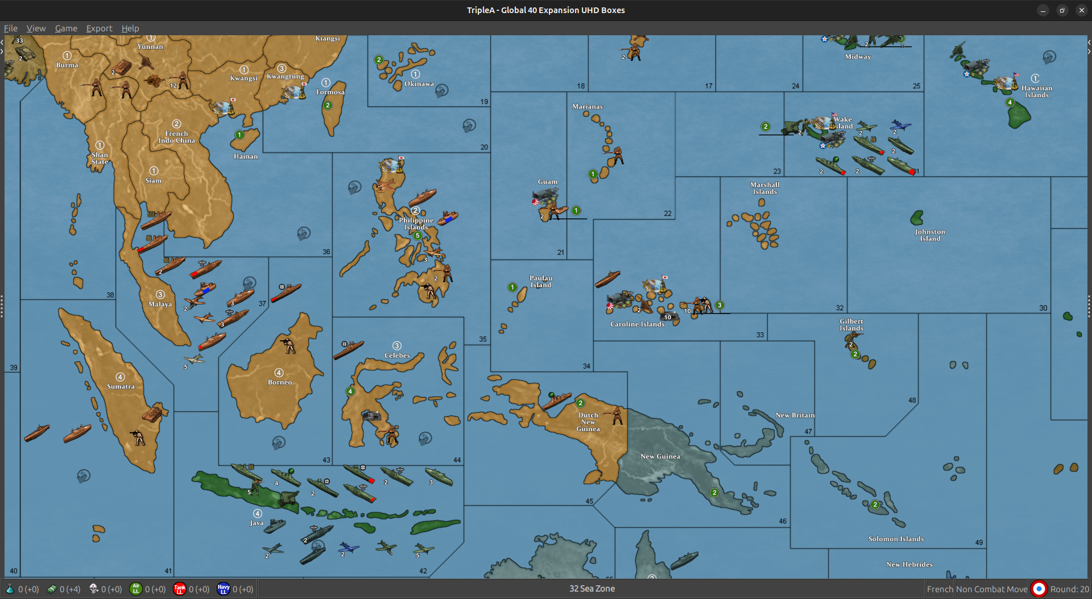Click the Hawaiian Islands territory label
The height and width of the screenshot is (599, 1092).
point(1036,92)
